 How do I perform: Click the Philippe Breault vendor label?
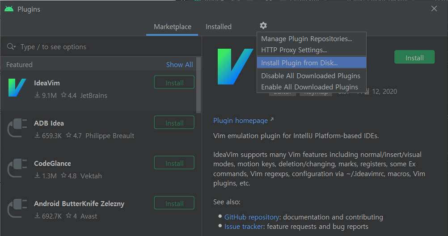point(110,136)
